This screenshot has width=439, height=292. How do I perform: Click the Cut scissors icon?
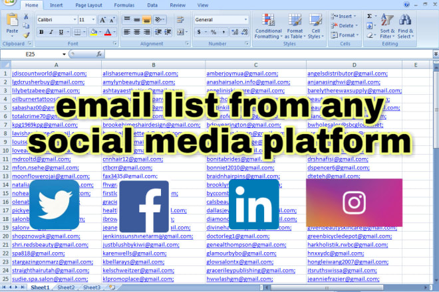[x=26, y=17]
